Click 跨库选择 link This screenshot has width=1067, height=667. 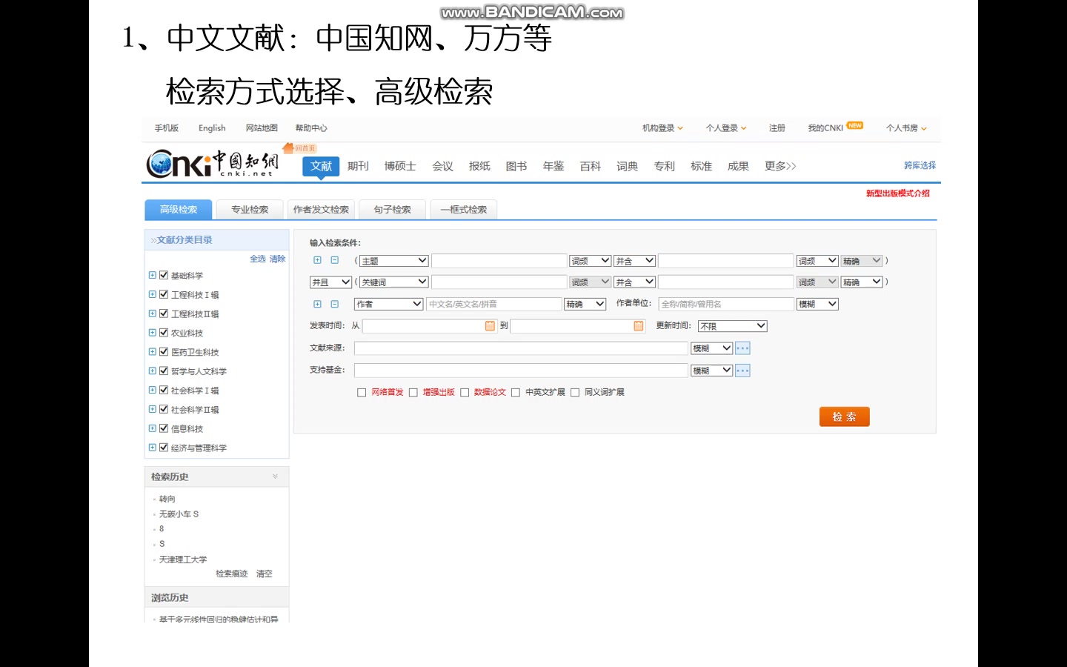coord(920,165)
